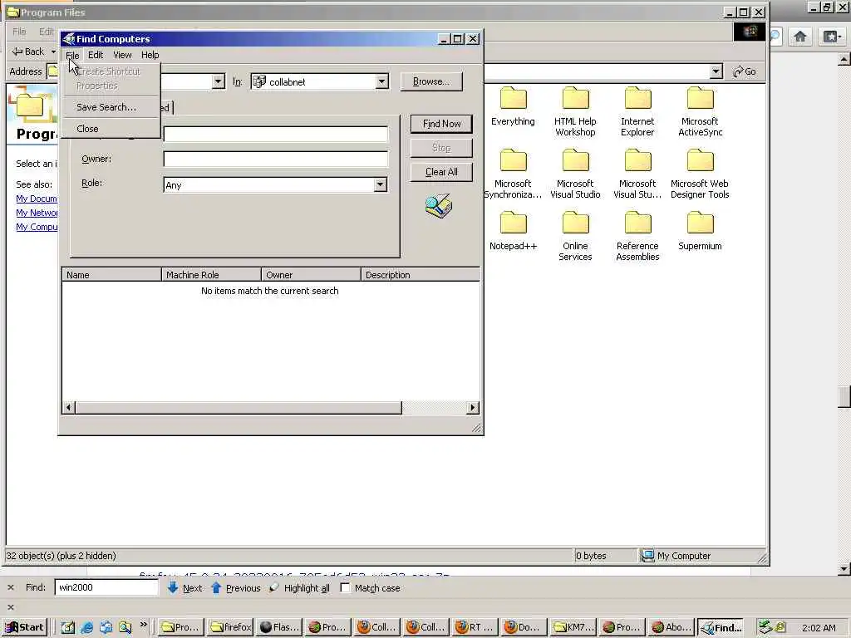Expand the quick launch chevron
851x638 pixels.
click(x=143, y=625)
